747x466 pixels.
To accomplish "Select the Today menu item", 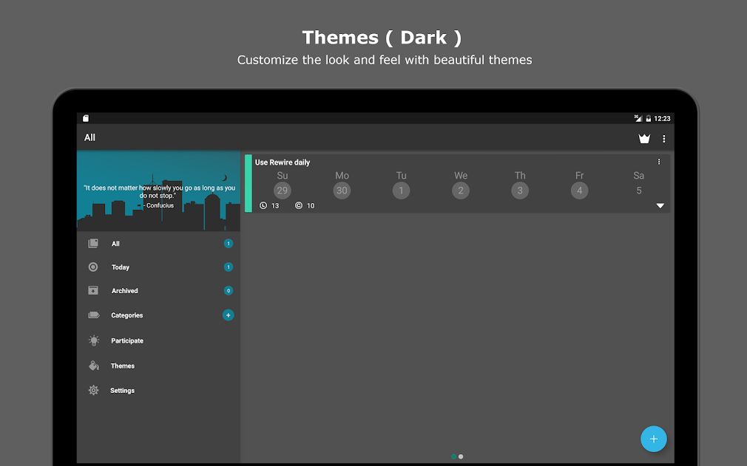I will point(158,267).
